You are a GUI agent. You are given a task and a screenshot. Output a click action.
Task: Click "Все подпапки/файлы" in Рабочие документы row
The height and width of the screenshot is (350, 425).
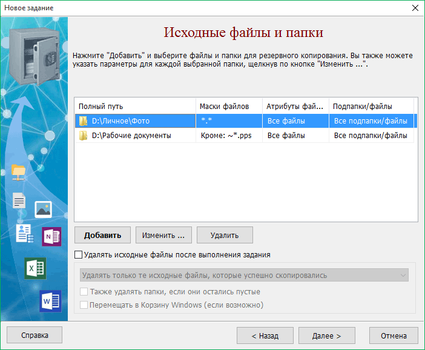(371, 135)
